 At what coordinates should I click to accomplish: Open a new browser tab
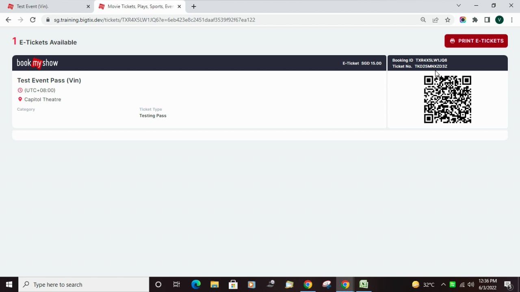(194, 6)
